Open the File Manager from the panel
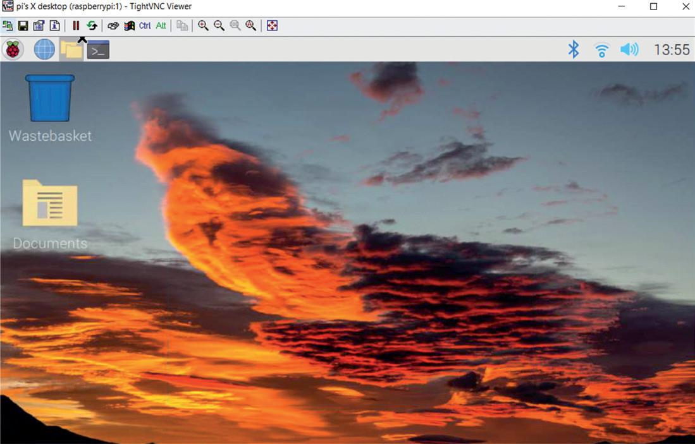The height and width of the screenshot is (444, 695). click(x=71, y=50)
